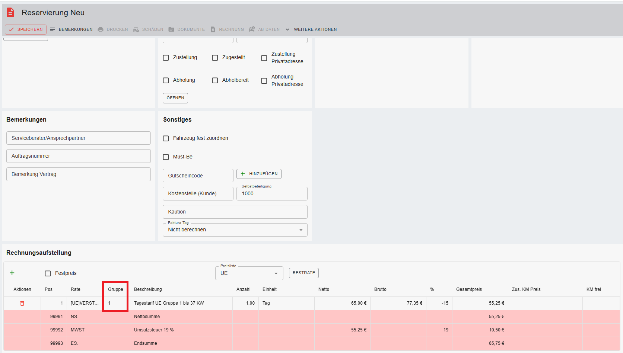This screenshot has height=353, width=623.
Task: Open the Faktura-Tag dropdown
Action: click(x=235, y=230)
